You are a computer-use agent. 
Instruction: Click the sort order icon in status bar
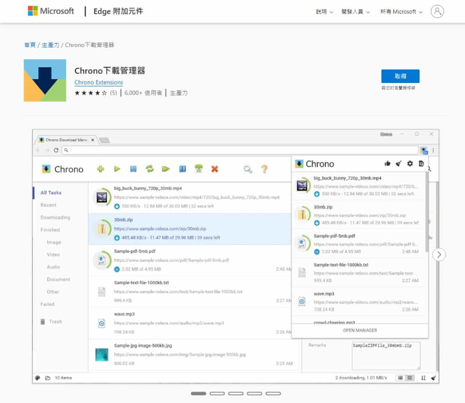click(423, 378)
